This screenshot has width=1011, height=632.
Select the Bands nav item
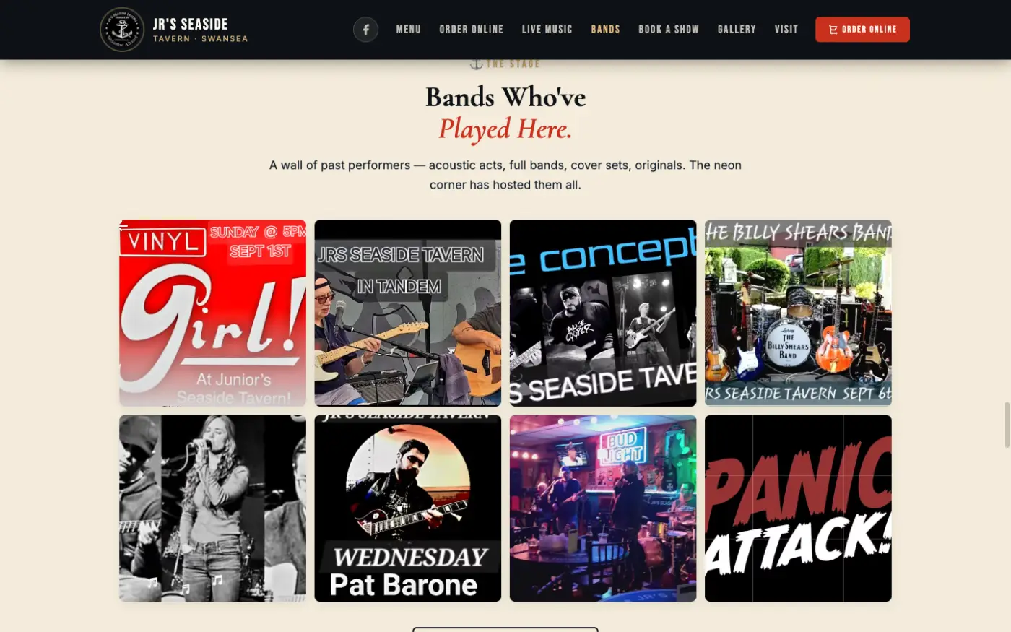605,30
